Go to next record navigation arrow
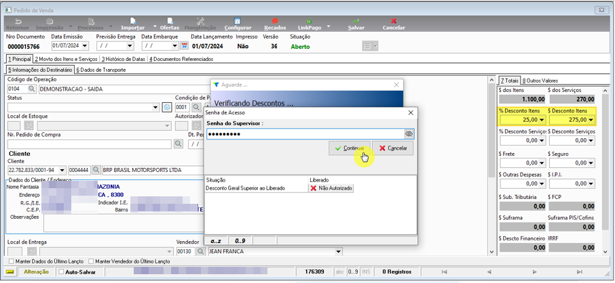Viewport: 615px width, 283px height. click(535, 271)
